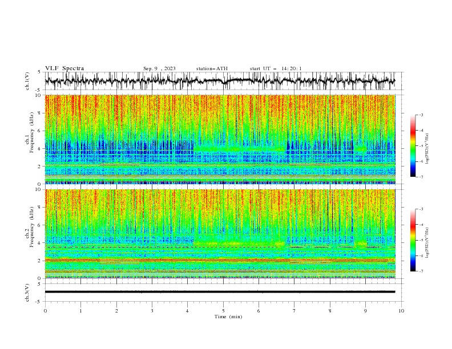Viewport: 452px width, 349px height.
Task: Click the ch.1 'Frequency (kHz)' axis label
Action: 31,132
